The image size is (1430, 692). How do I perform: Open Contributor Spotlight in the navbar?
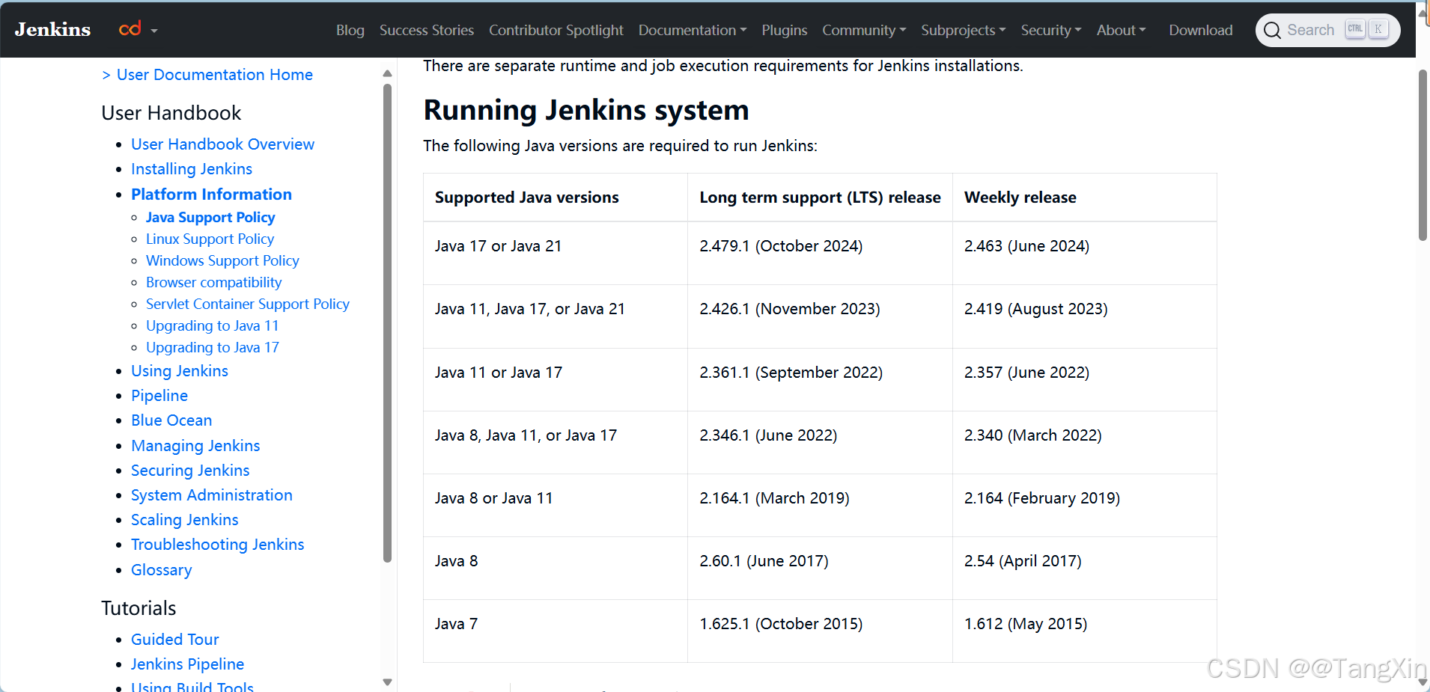click(x=556, y=30)
